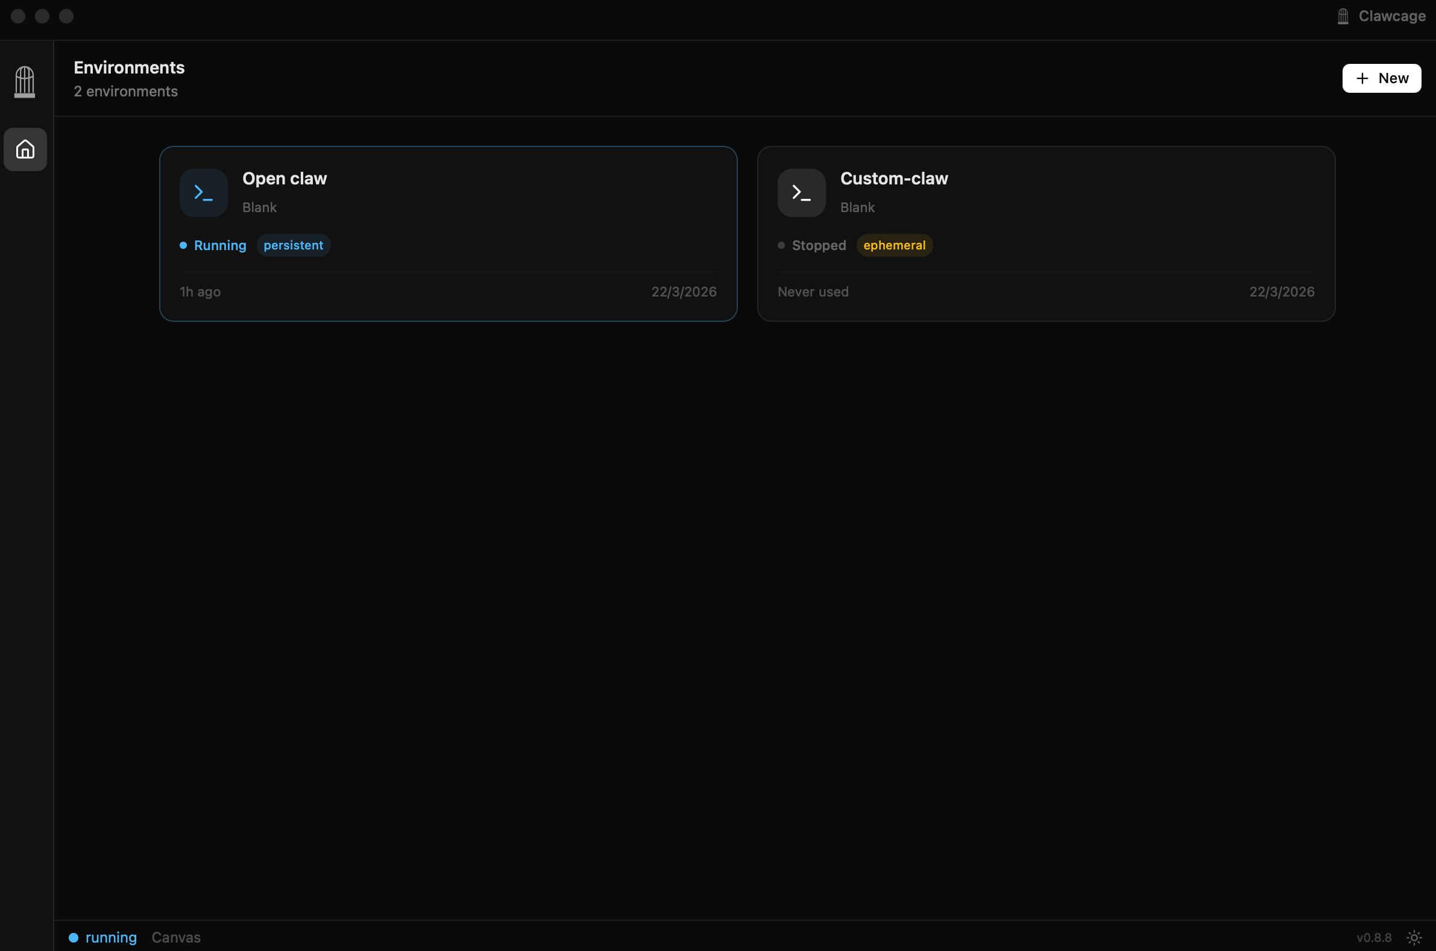Open the Open claw environment title
This screenshot has height=951, width=1436.
(x=285, y=178)
